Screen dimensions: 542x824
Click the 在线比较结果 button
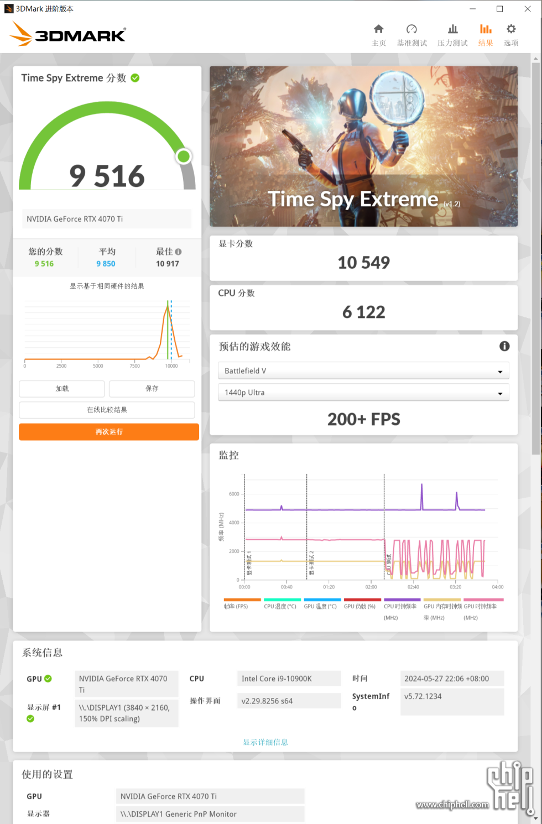[x=107, y=410]
